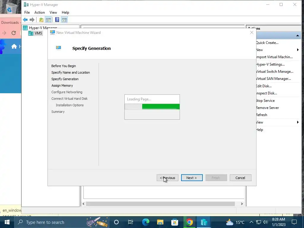The height and width of the screenshot is (228, 304).
Task: Go to Installation Options wizard step
Action: click(x=69, y=105)
